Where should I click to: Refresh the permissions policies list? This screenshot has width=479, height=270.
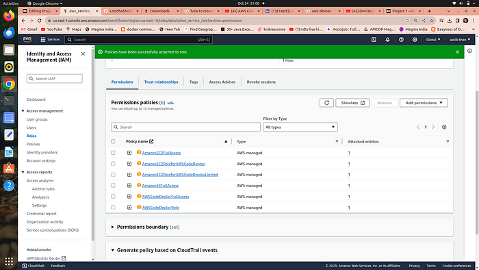pos(326,103)
